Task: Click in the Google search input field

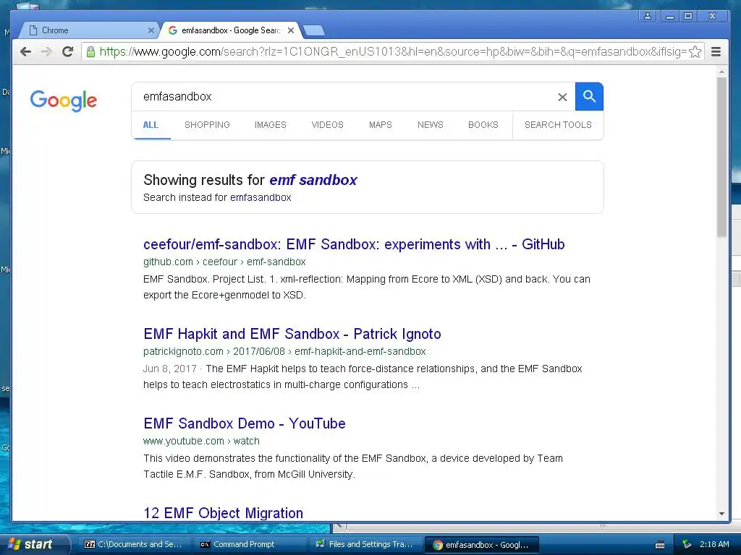Action: click(347, 97)
